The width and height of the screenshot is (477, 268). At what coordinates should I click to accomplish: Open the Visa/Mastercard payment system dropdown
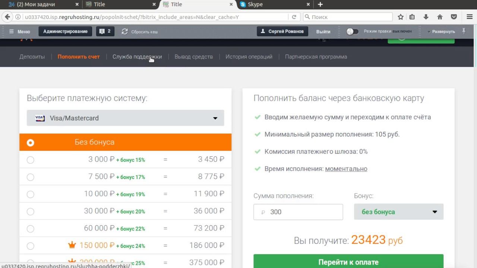tap(126, 118)
